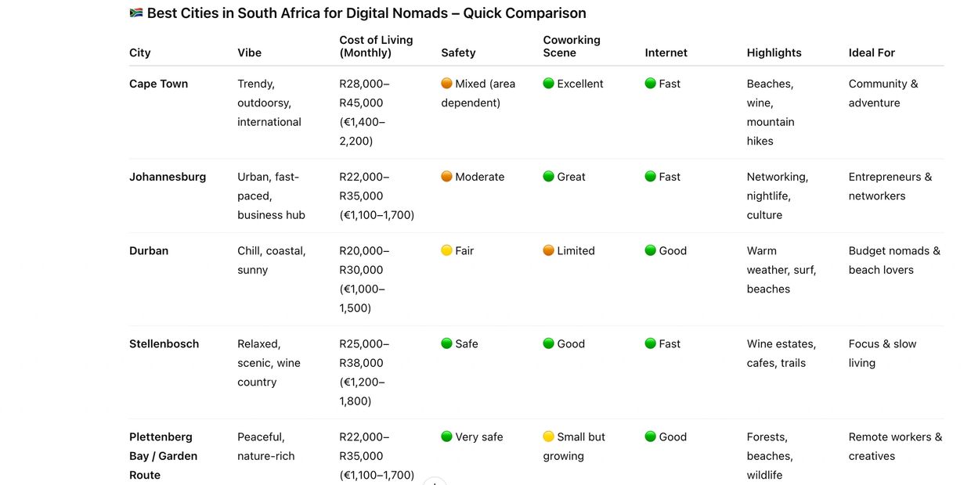This screenshot has height=485, width=971.
Task: Click the South Africa flag emoji in title
Action: [x=136, y=13]
